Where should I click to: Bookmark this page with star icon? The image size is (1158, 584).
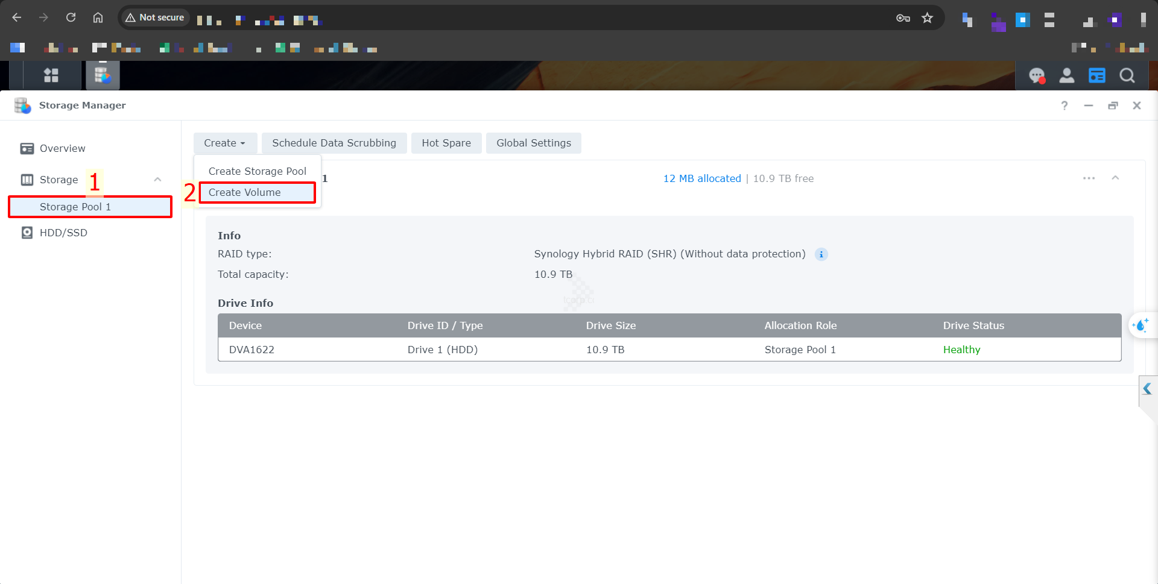(927, 18)
